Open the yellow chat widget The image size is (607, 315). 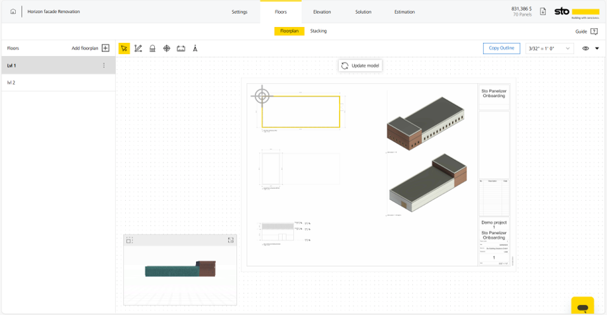(x=583, y=305)
